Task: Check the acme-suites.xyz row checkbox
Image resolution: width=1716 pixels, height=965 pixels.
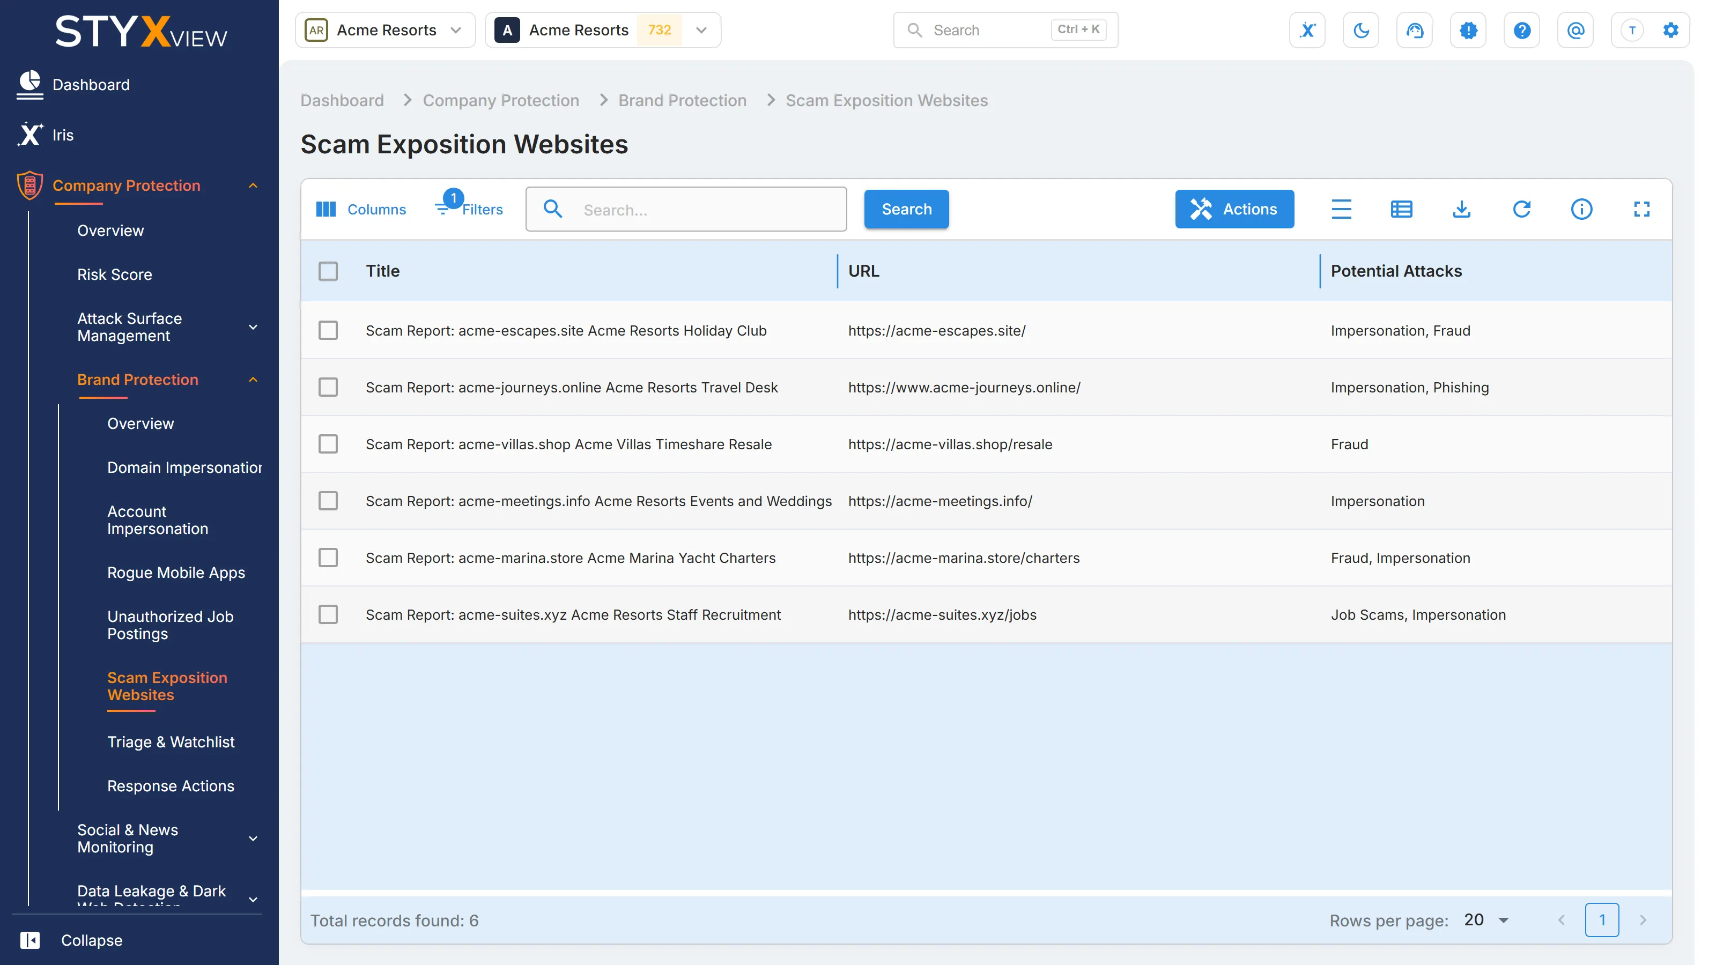Action: click(328, 615)
